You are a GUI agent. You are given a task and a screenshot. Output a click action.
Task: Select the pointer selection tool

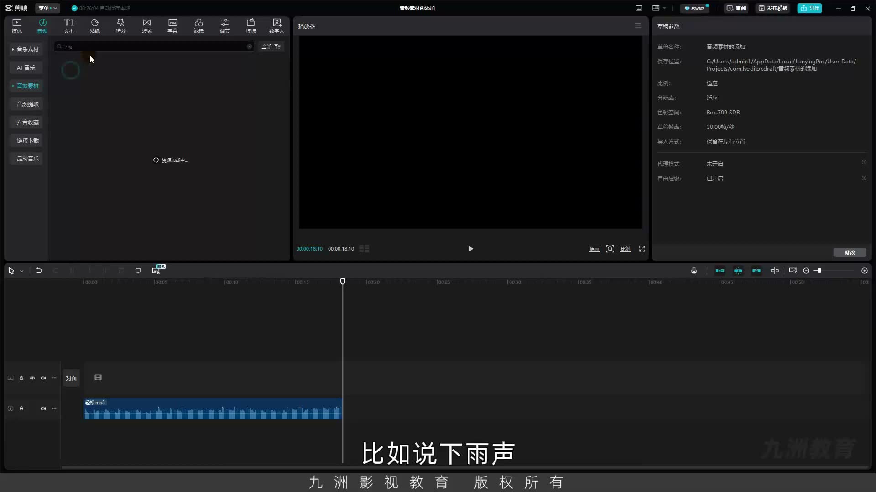click(x=11, y=271)
